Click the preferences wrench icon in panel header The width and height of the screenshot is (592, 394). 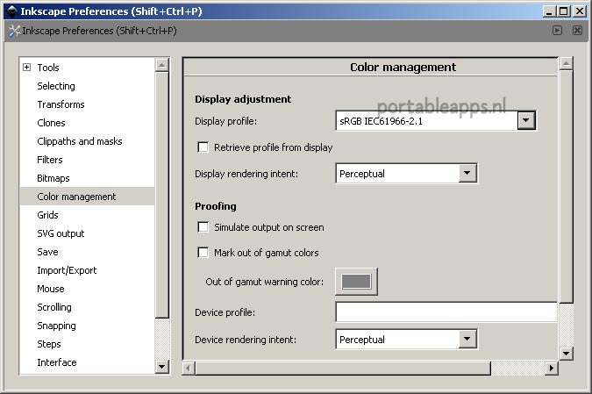13,31
